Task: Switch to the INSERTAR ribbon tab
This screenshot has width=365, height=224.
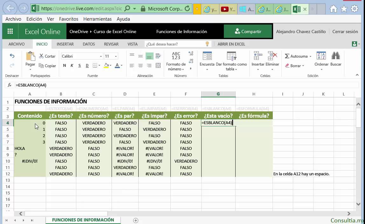Action: click(x=65, y=44)
